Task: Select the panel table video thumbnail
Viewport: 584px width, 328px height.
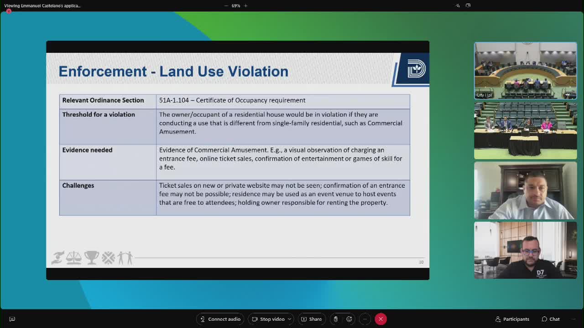Action: [x=526, y=131]
